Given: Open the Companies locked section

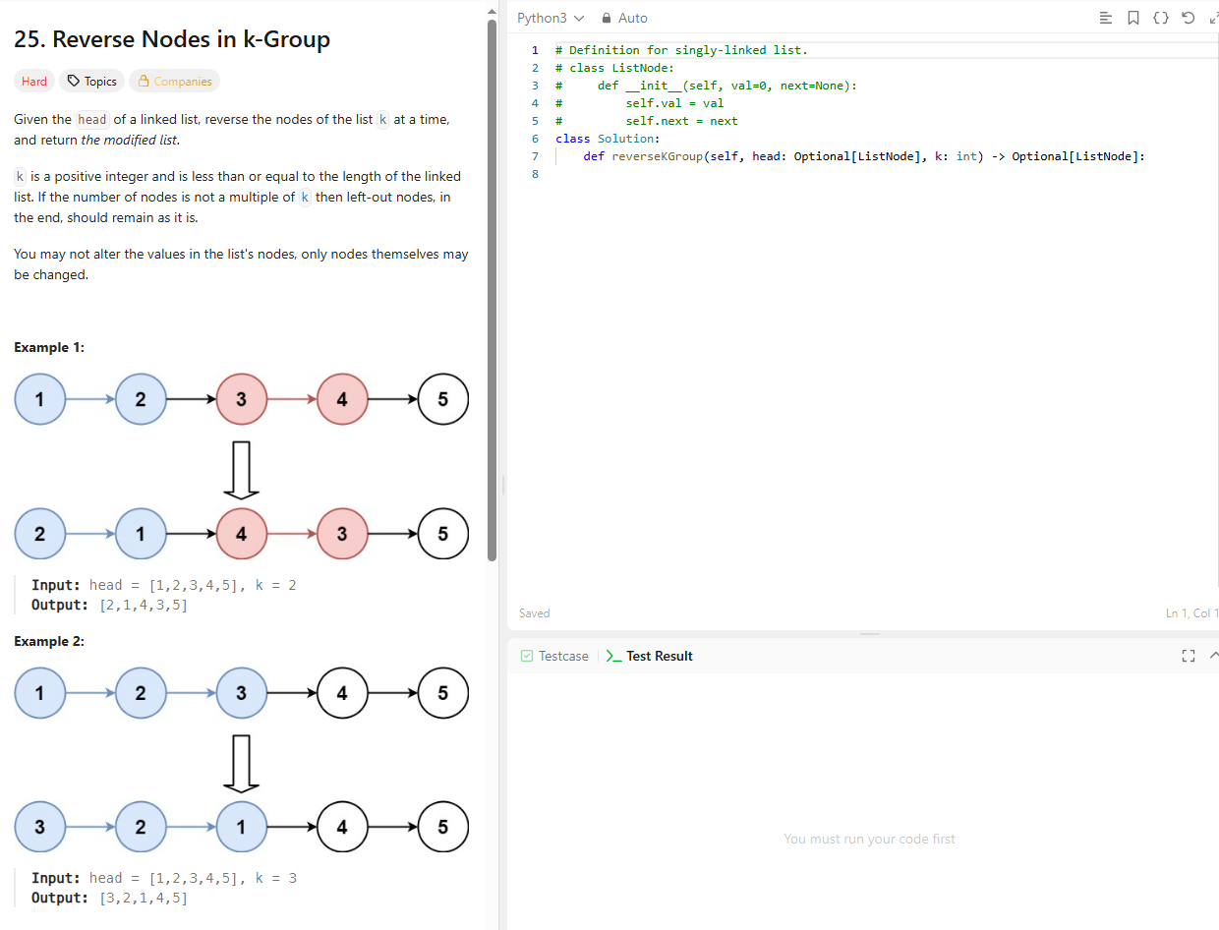Looking at the screenshot, I should click(x=174, y=82).
